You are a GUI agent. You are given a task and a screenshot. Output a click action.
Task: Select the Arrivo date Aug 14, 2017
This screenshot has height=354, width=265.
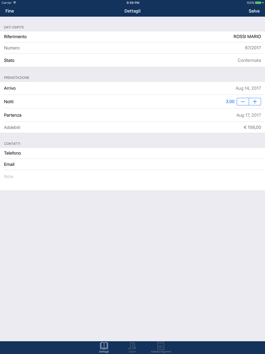click(132, 88)
